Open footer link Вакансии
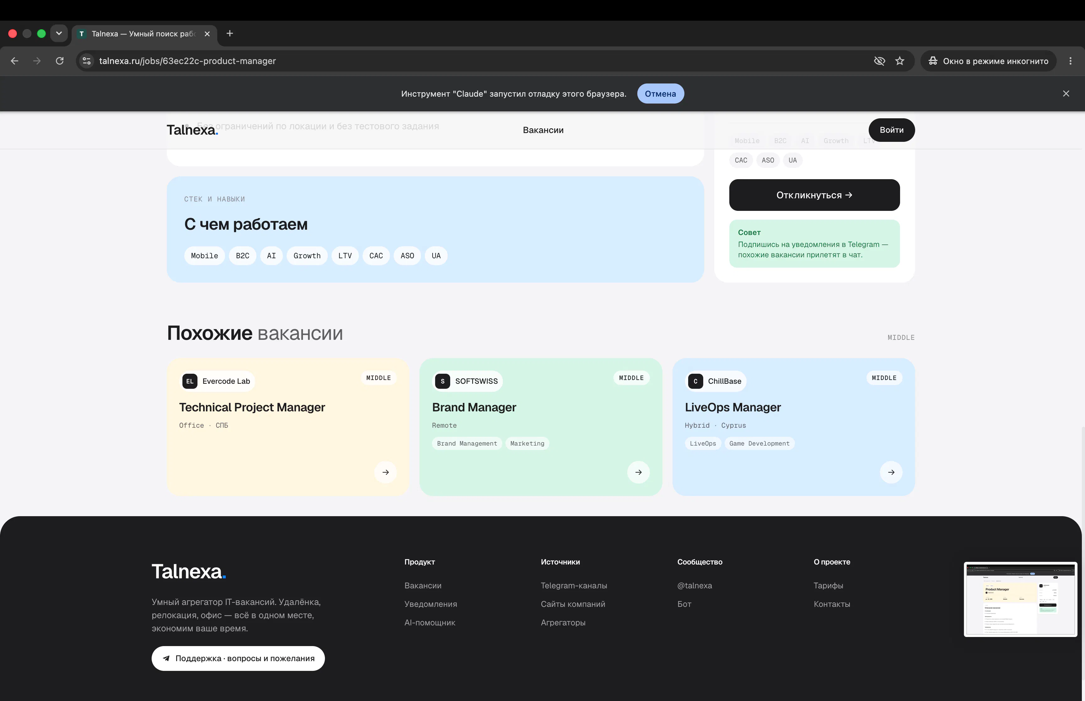 pos(423,586)
